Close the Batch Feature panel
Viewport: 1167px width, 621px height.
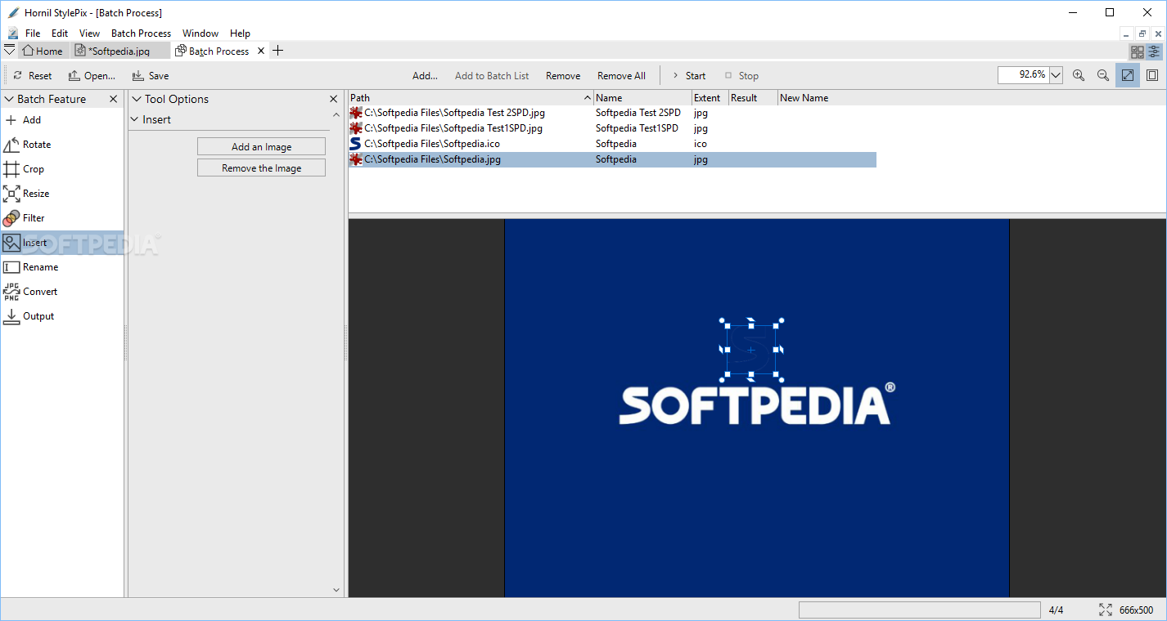pos(114,99)
